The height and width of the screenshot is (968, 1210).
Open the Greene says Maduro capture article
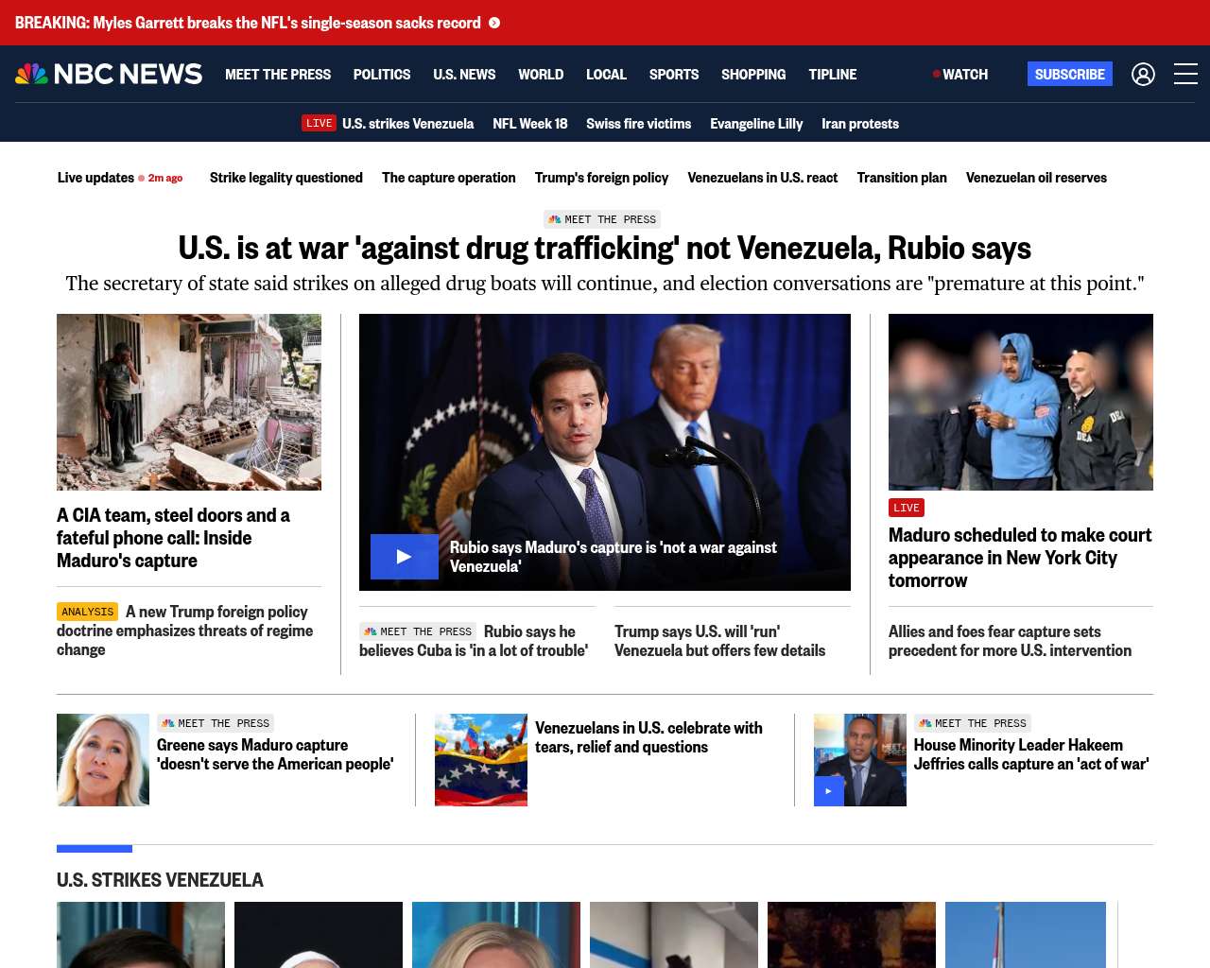pyautogui.click(x=275, y=754)
